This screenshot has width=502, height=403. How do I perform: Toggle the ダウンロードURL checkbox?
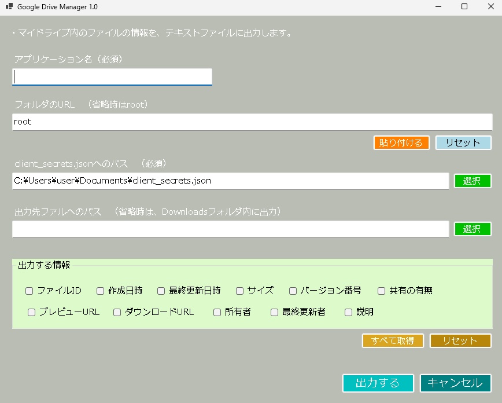point(117,313)
